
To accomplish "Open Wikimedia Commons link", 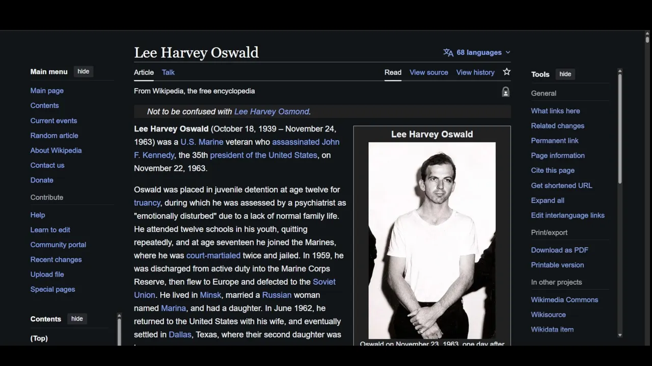I will 565,299.
